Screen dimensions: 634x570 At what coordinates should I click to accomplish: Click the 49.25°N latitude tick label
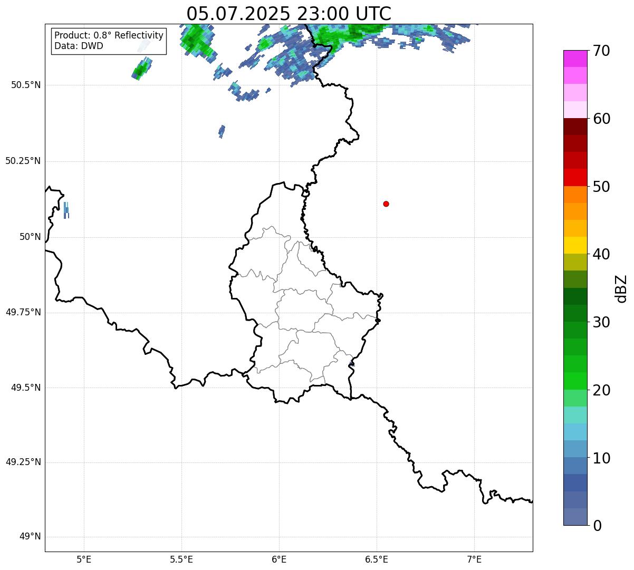click(23, 462)
